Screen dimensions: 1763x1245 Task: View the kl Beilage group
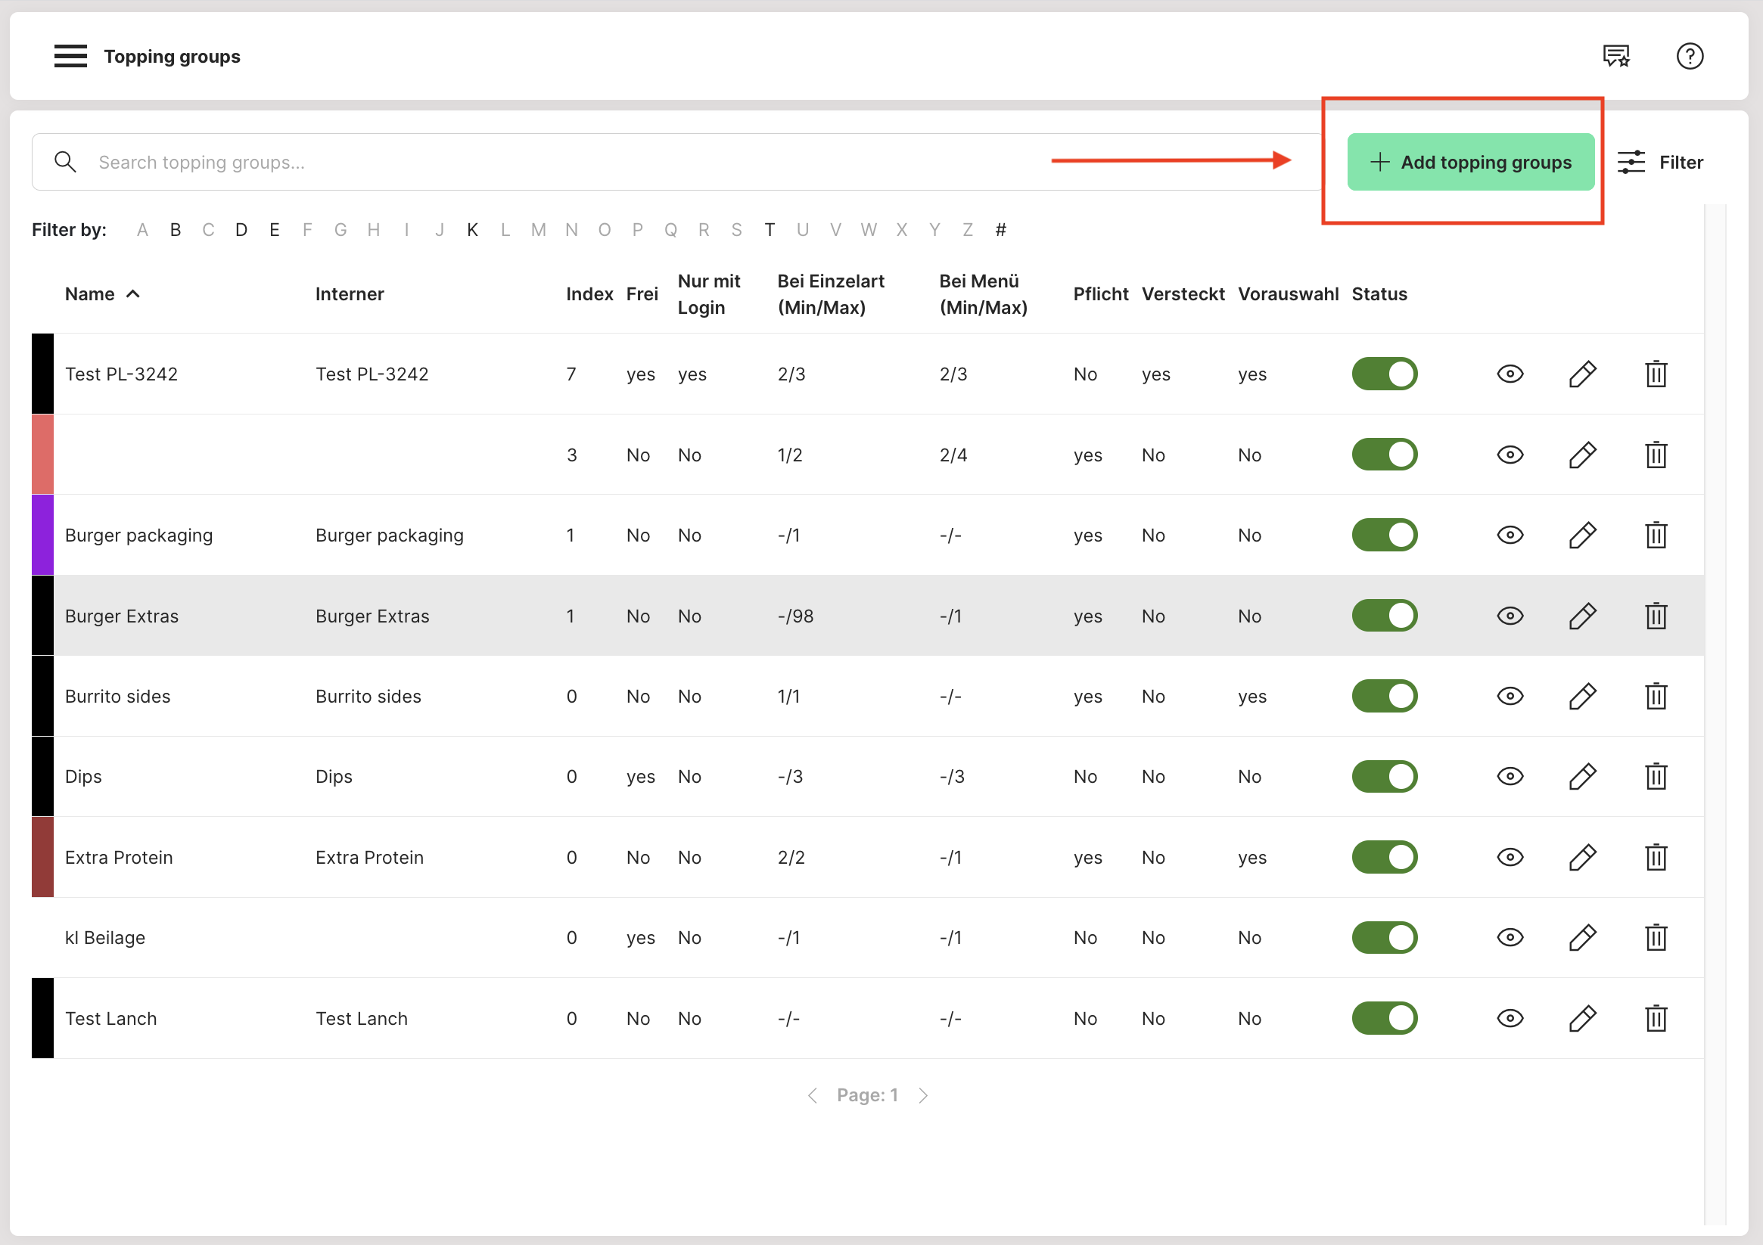[x=1509, y=937]
